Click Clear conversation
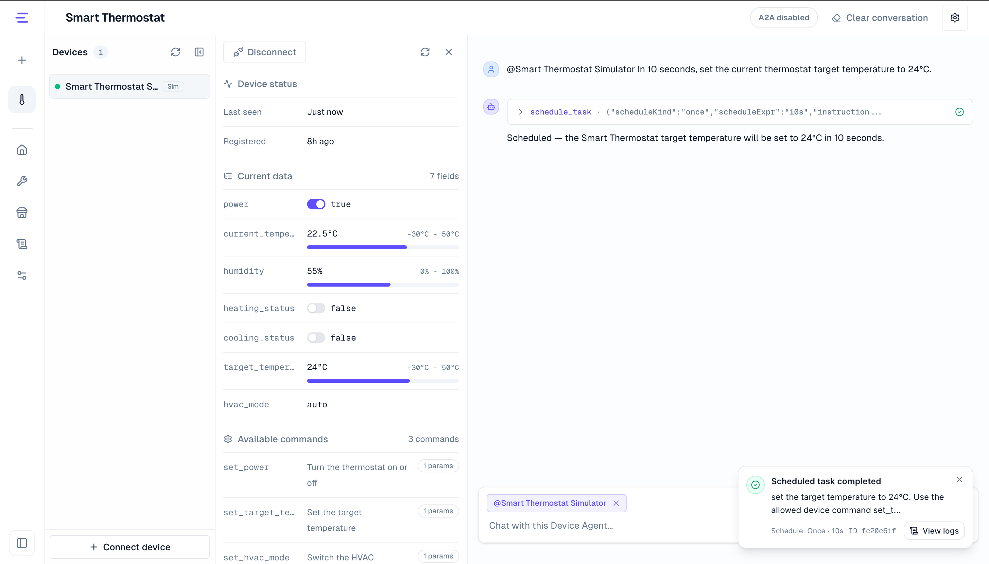Image resolution: width=989 pixels, height=564 pixels. click(x=880, y=18)
